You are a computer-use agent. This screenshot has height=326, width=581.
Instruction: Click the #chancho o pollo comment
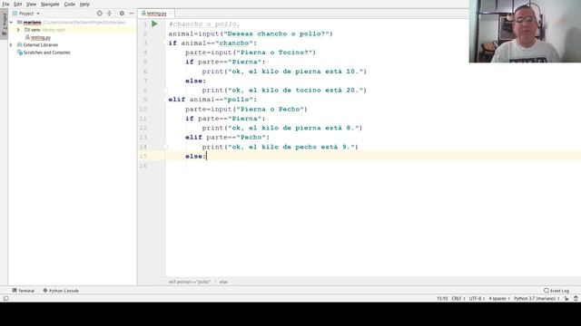[x=204, y=24]
